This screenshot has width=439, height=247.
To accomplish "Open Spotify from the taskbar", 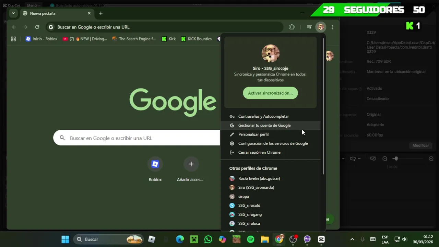I will [251, 239].
